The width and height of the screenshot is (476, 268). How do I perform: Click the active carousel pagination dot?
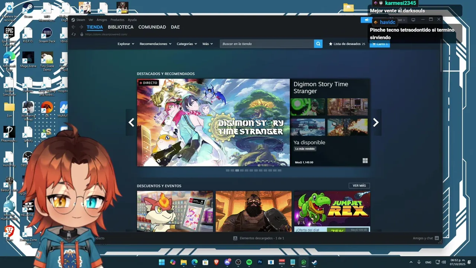point(237,170)
